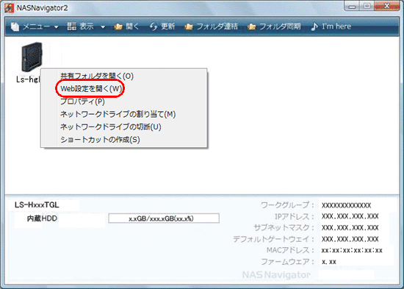404x289 pixels.
Task: Select ネットワークドライブの切断(U) menu entry
Action: (x=110, y=127)
